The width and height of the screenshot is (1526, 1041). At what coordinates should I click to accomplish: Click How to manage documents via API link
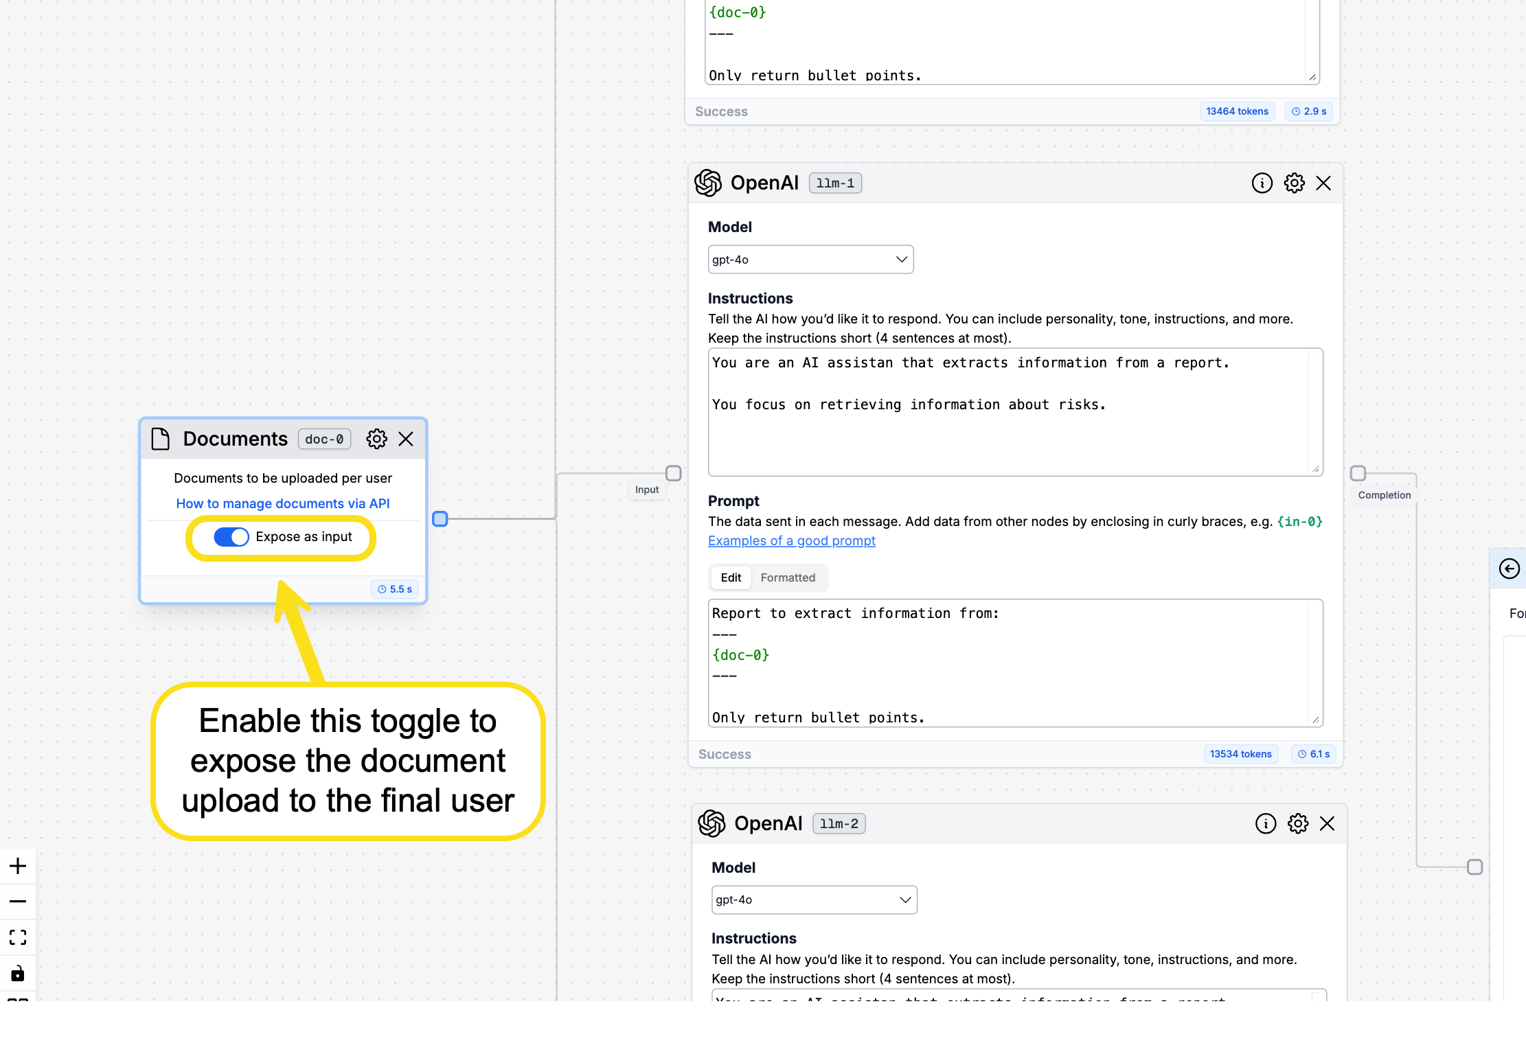pyautogui.click(x=282, y=501)
